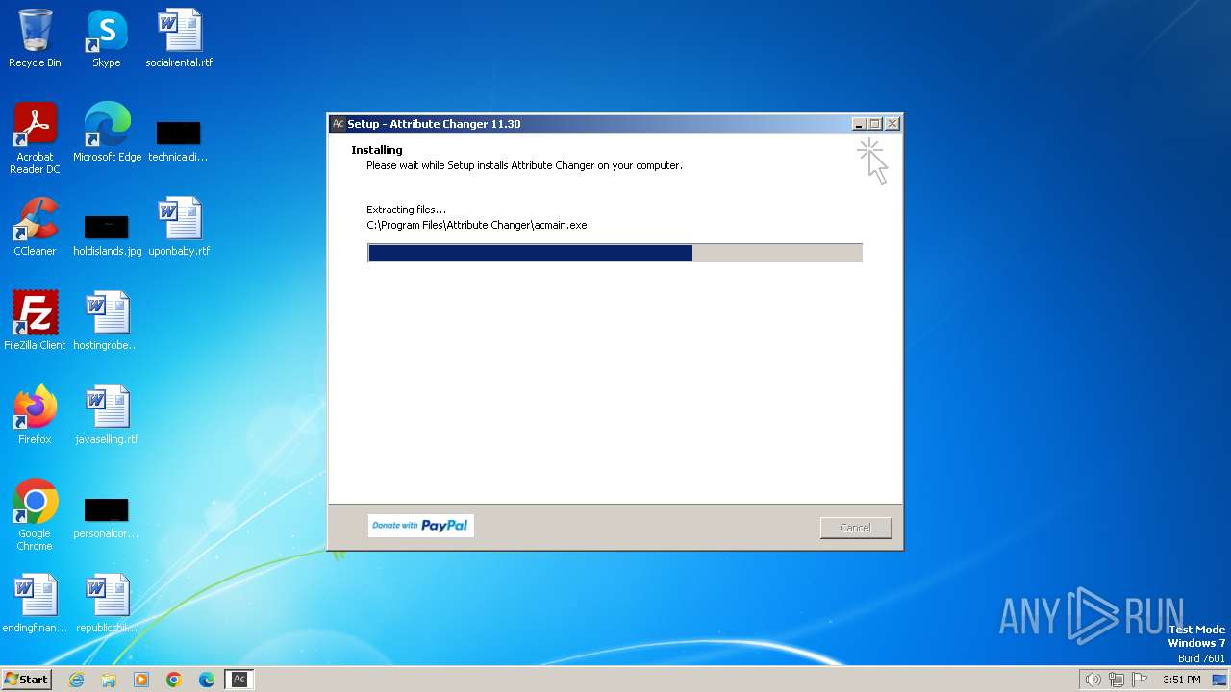Viewport: 1231px width, 692px height.
Task: Click the Show desktop button
Action: pos(1219,680)
